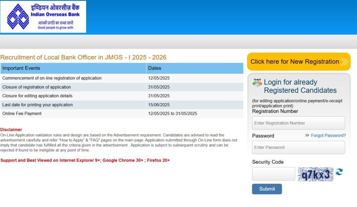
Task: Open the Forgot Password? link
Action: pyautogui.click(x=328, y=135)
